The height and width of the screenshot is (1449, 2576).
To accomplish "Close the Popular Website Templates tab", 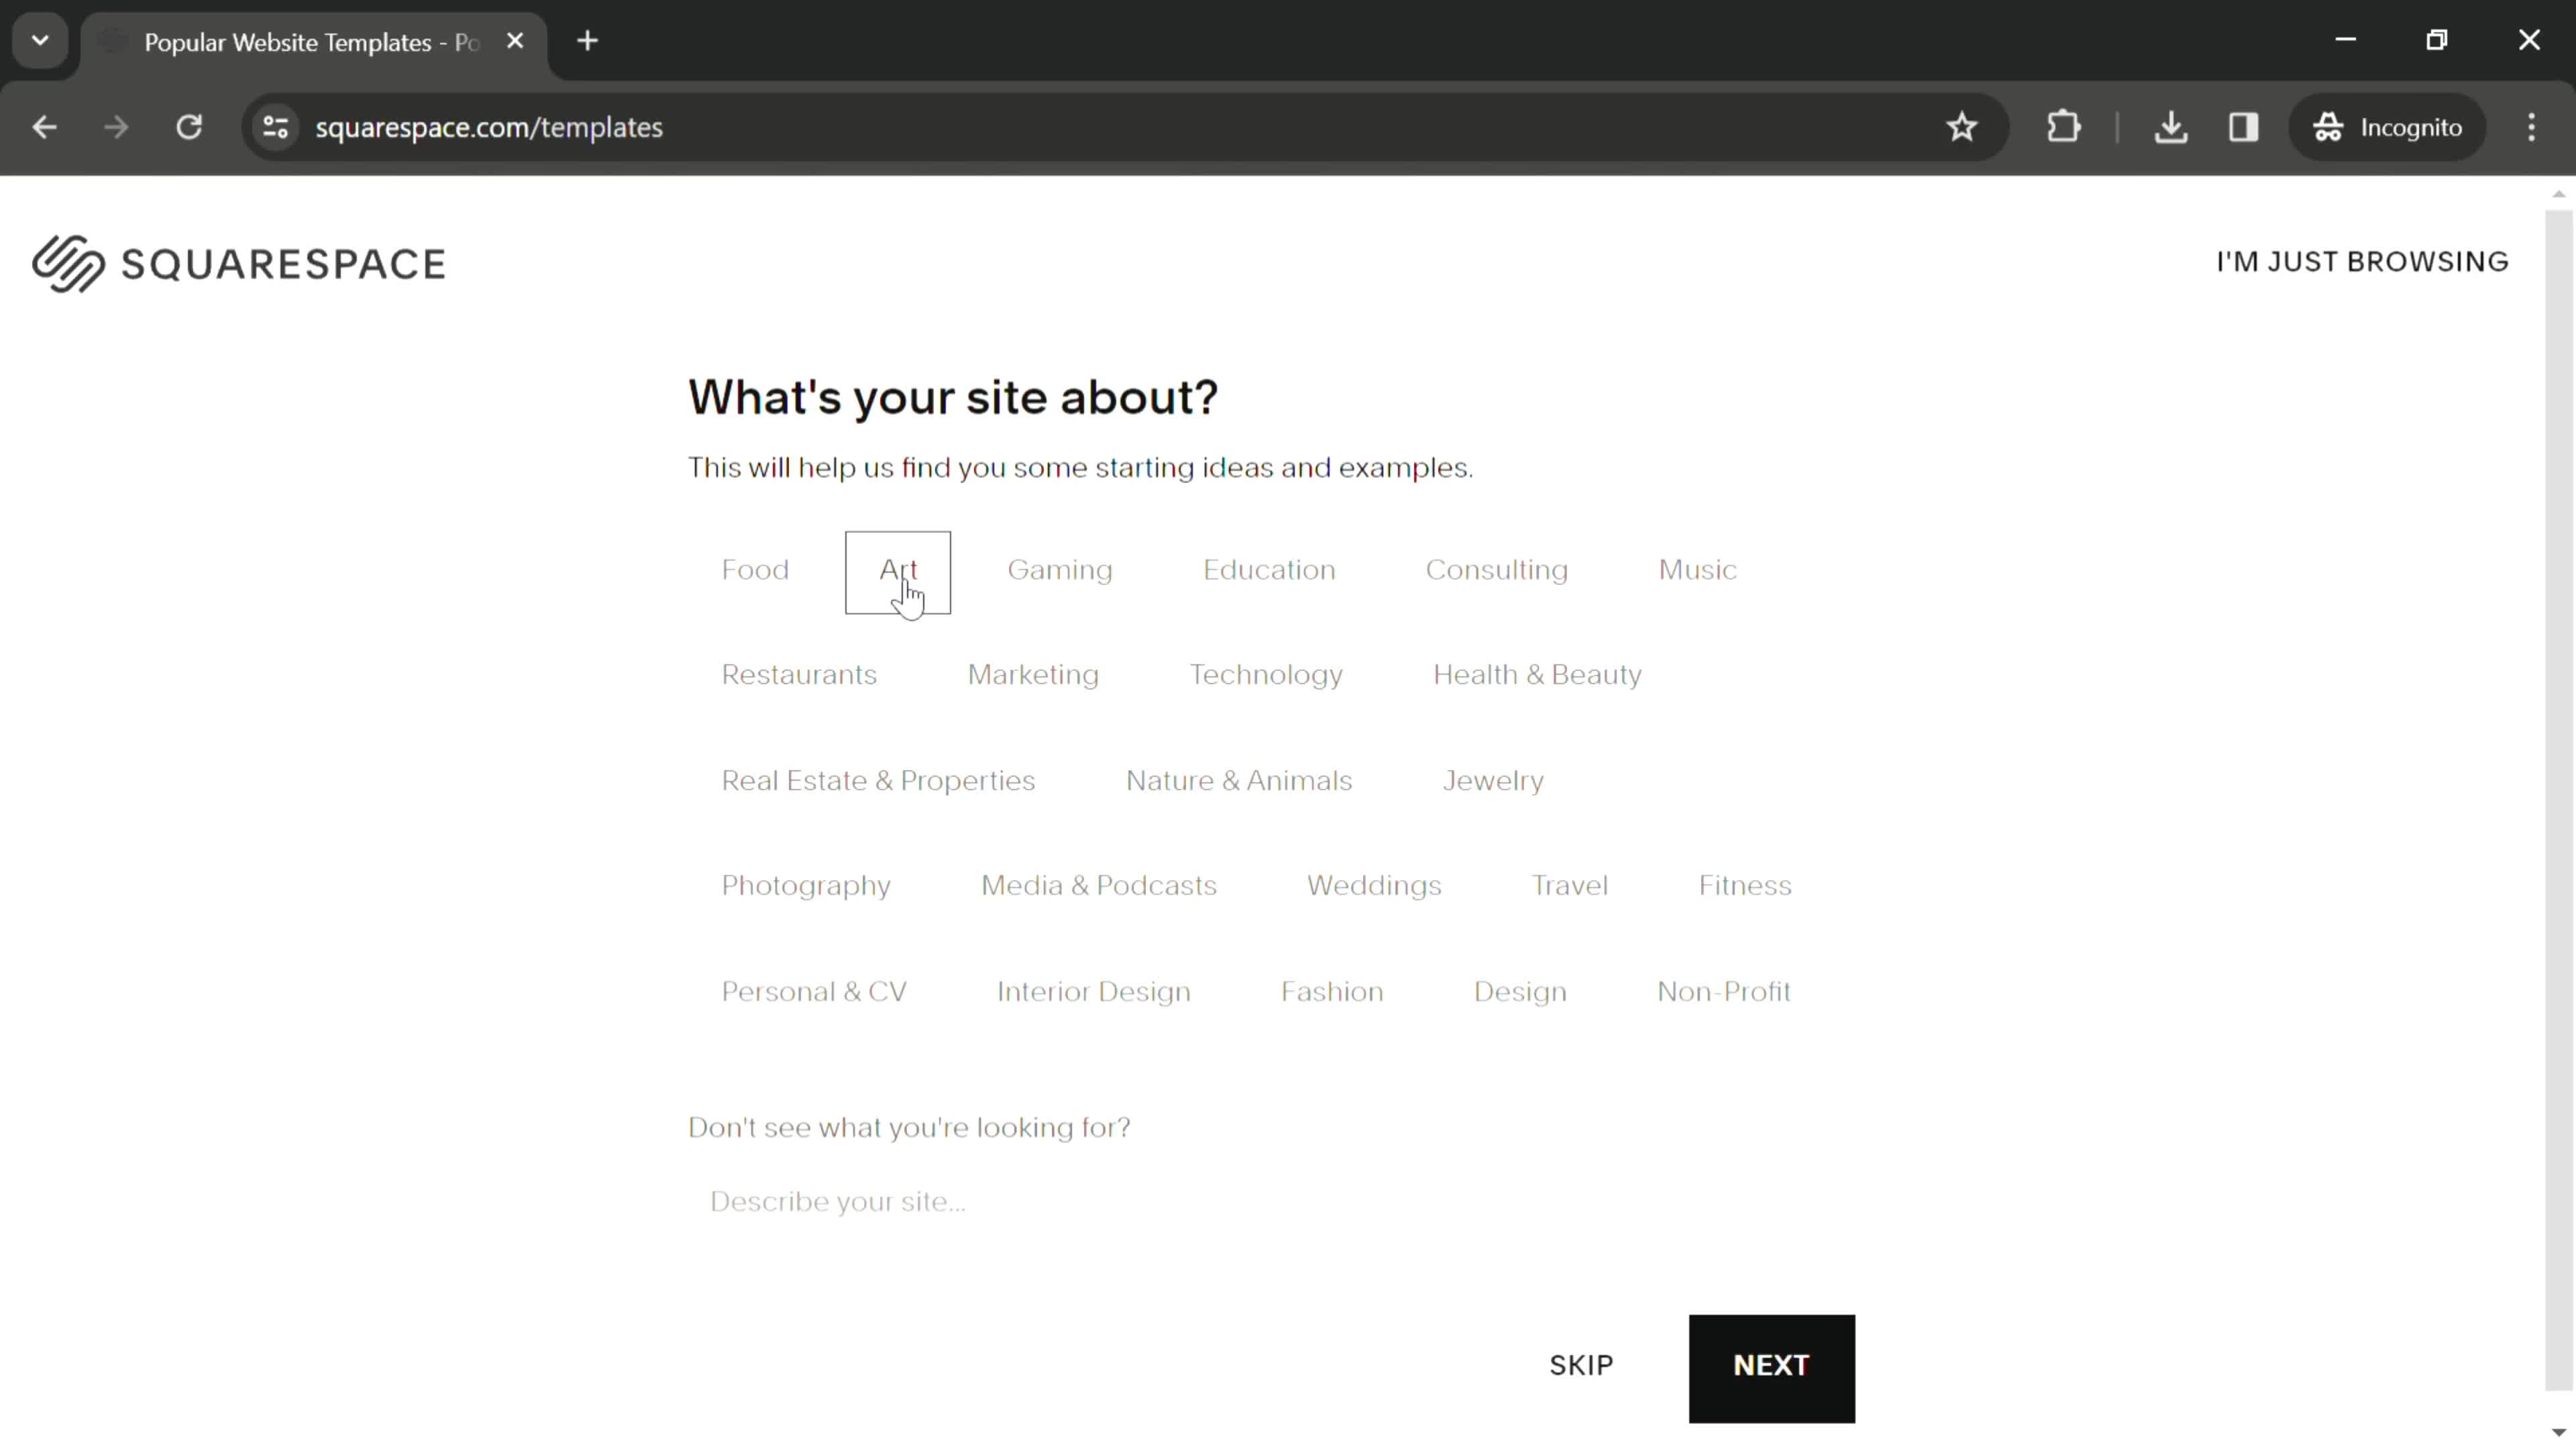I will click(x=515, y=41).
